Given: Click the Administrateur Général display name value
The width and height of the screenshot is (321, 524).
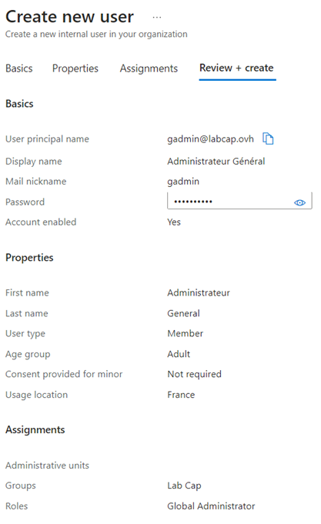Looking at the screenshot, I should click(x=216, y=162).
